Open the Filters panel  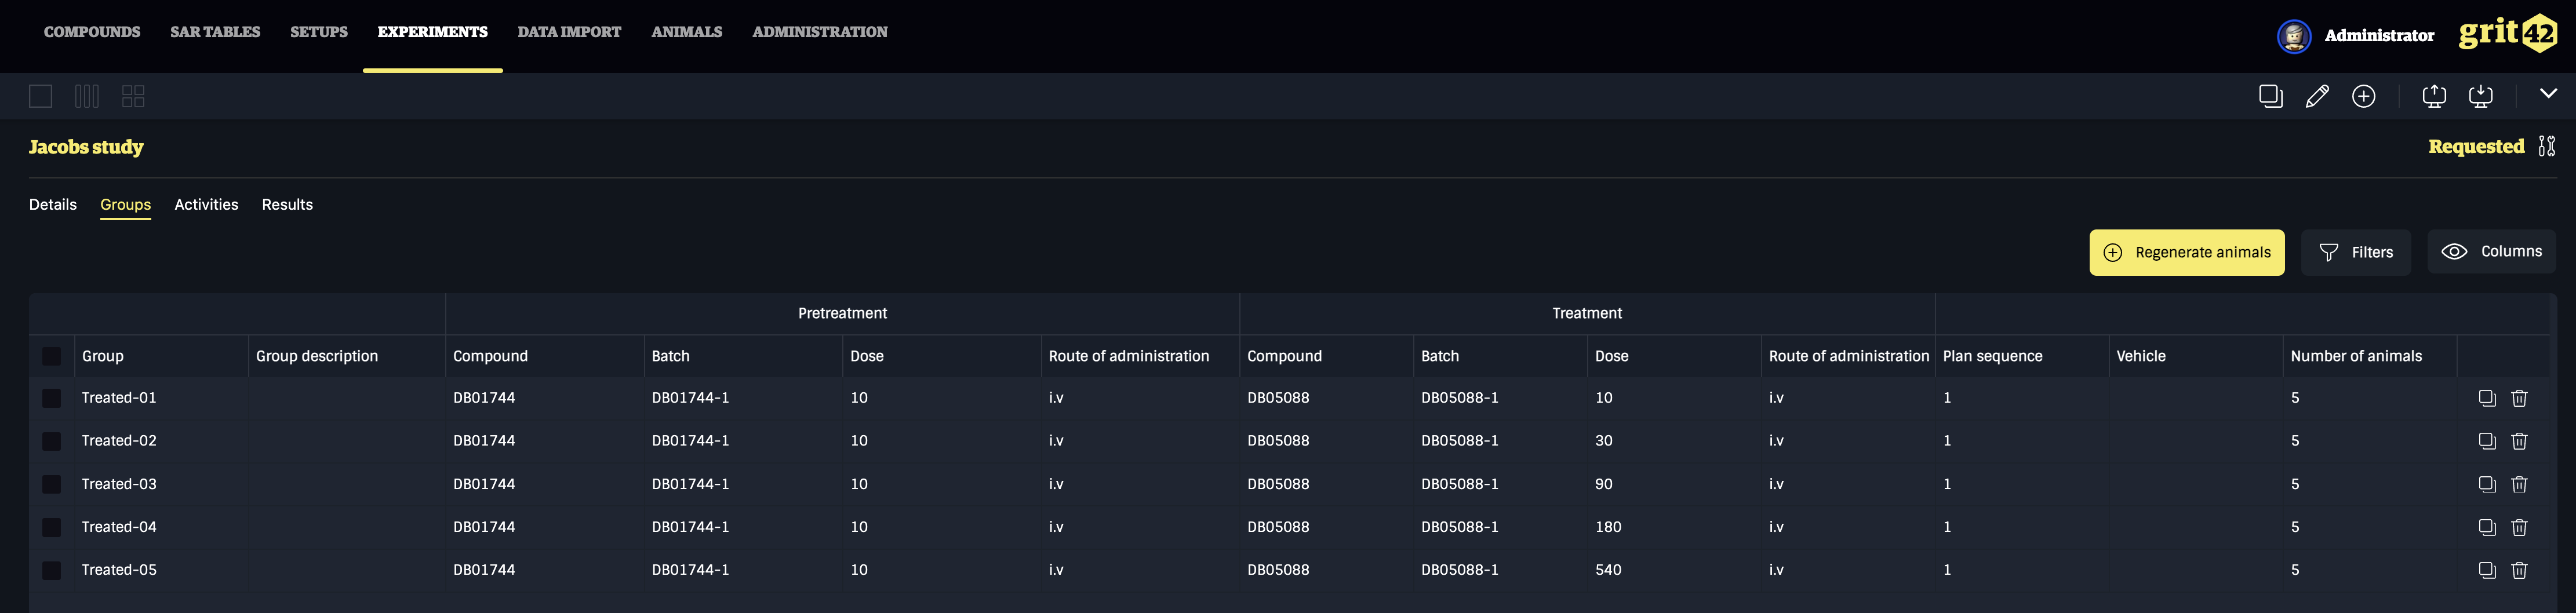(x=2355, y=252)
